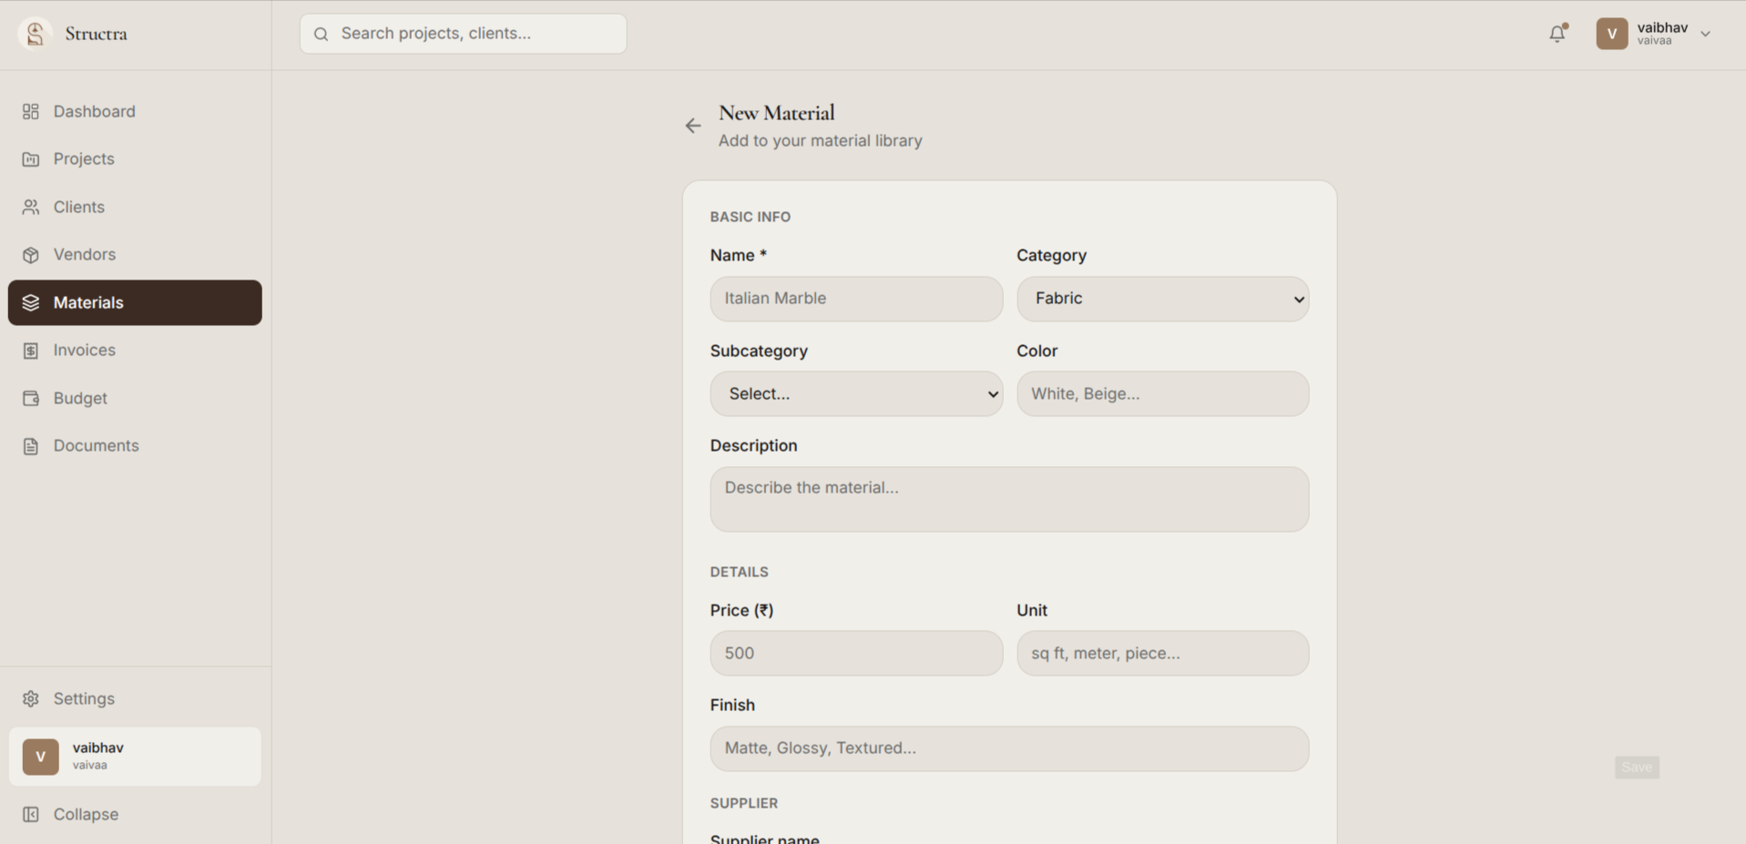Click the search magnifier icon
This screenshot has height=844, width=1746.
pyautogui.click(x=321, y=34)
